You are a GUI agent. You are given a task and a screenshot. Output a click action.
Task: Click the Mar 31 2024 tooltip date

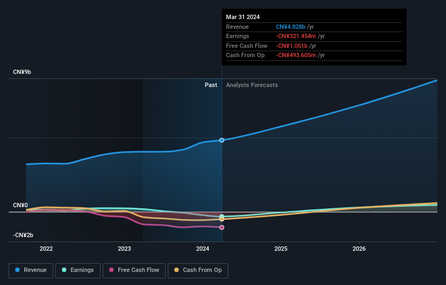tap(243, 17)
